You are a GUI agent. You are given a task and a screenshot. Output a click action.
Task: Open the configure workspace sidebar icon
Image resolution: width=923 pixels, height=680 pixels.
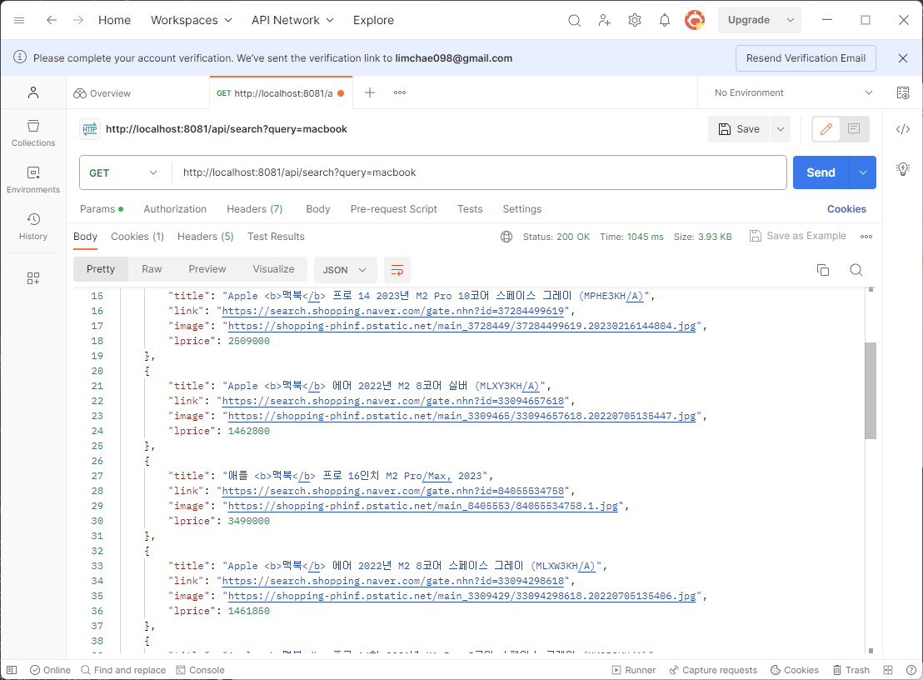click(33, 278)
